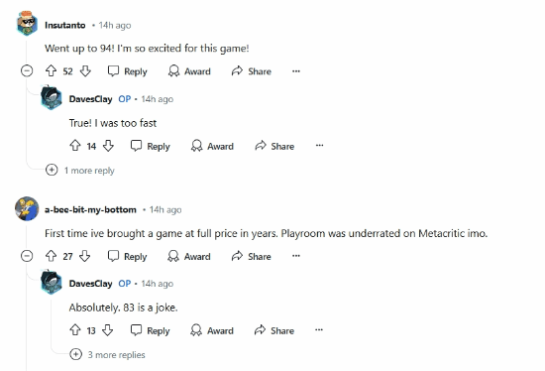Open a-bee-bit-my-bottom's username link
545x371 pixels.
coord(90,209)
